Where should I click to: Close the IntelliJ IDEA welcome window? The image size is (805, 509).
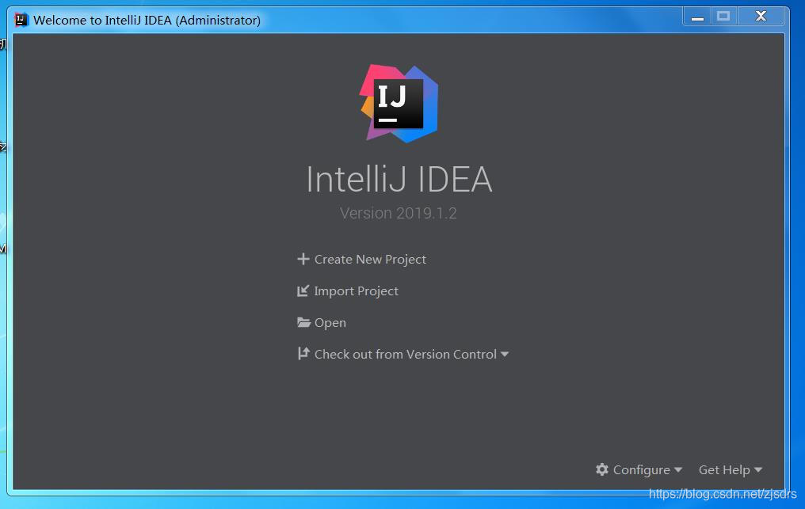761,17
